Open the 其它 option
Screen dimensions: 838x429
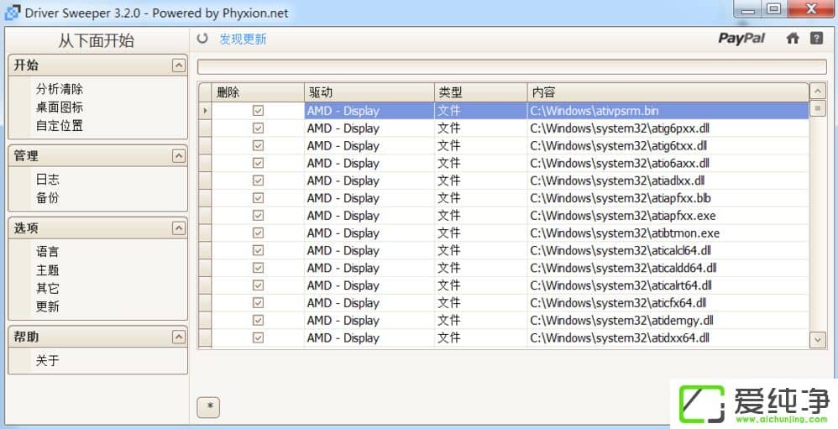pos(48,288)
